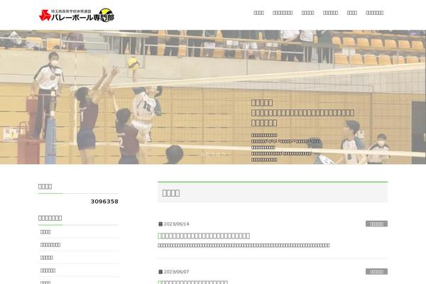
Task: Open the fourth item in the header navigation
Action: click(330, 13)
